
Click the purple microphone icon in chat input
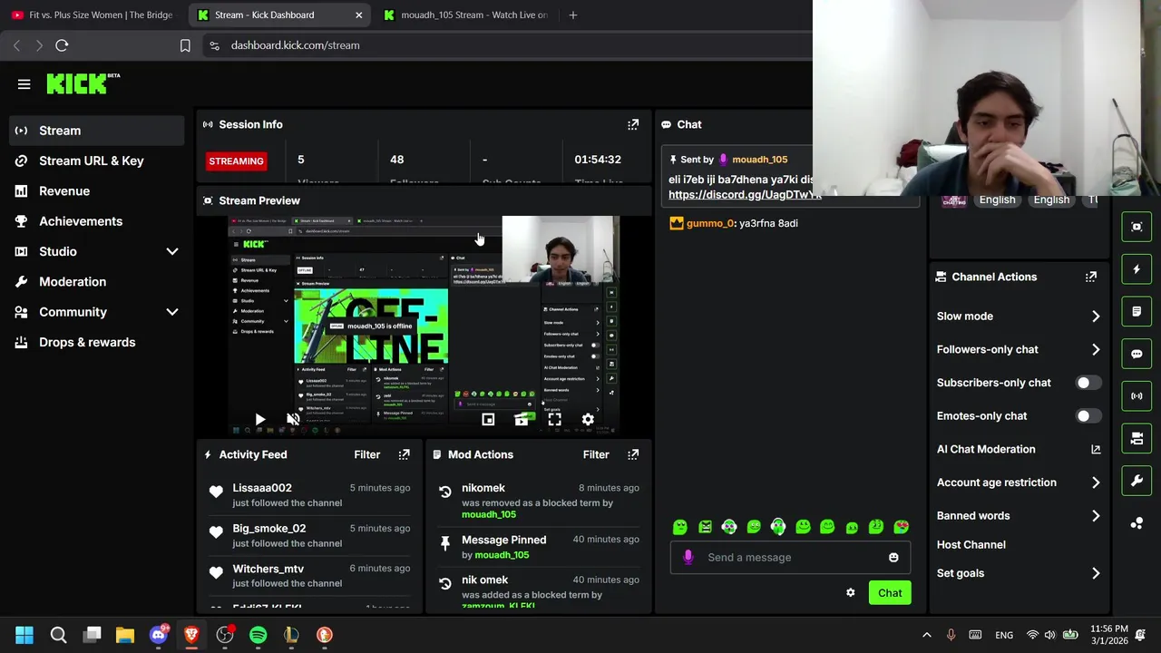[688, 557]
